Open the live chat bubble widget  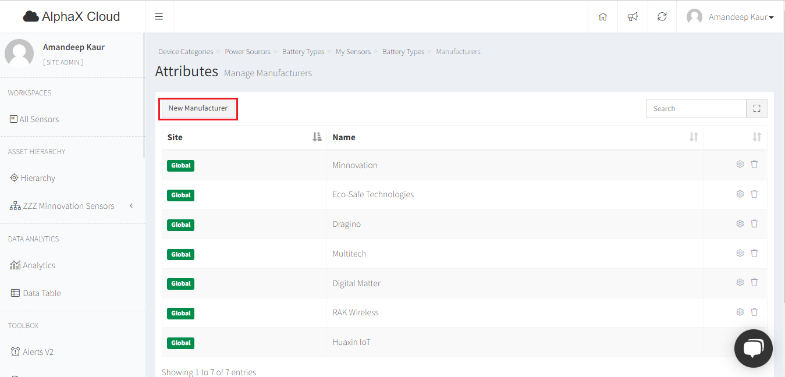click(x=753, y=348)
